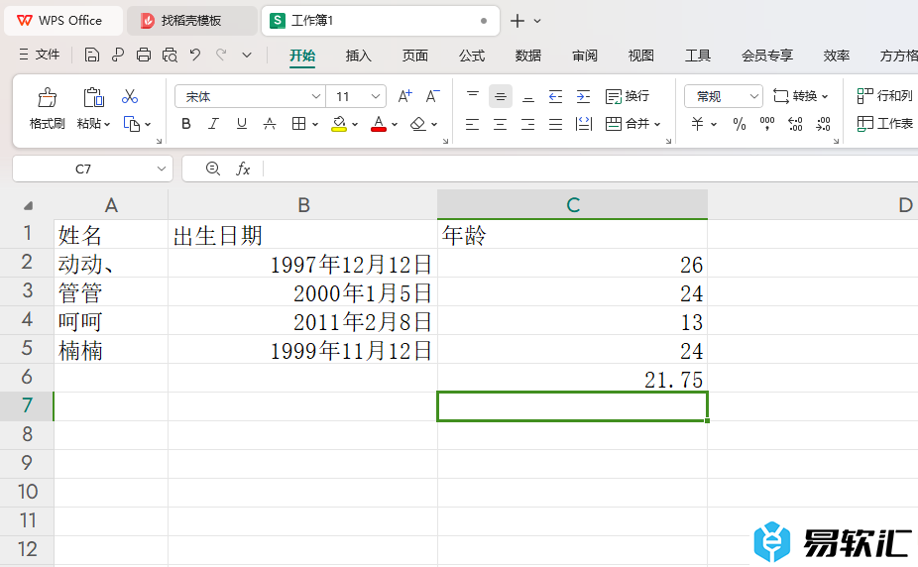Viewport: 918px width, 567px height.
Task: Click the distributed alignment icon
Action: coord(584,124)
